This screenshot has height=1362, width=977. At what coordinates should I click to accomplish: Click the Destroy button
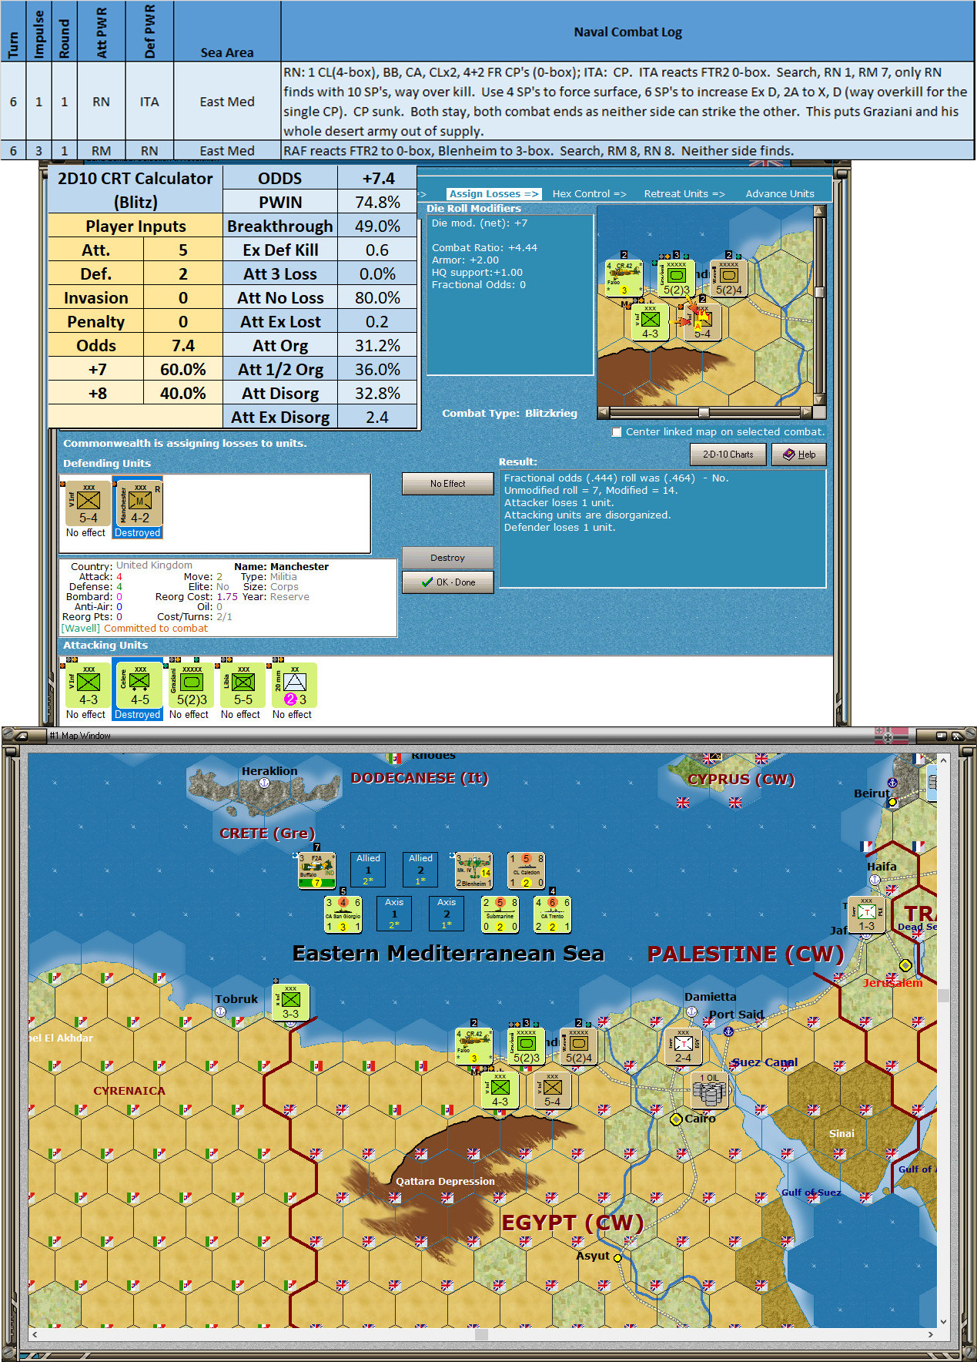pyautogui.click(x=447, y=558)
